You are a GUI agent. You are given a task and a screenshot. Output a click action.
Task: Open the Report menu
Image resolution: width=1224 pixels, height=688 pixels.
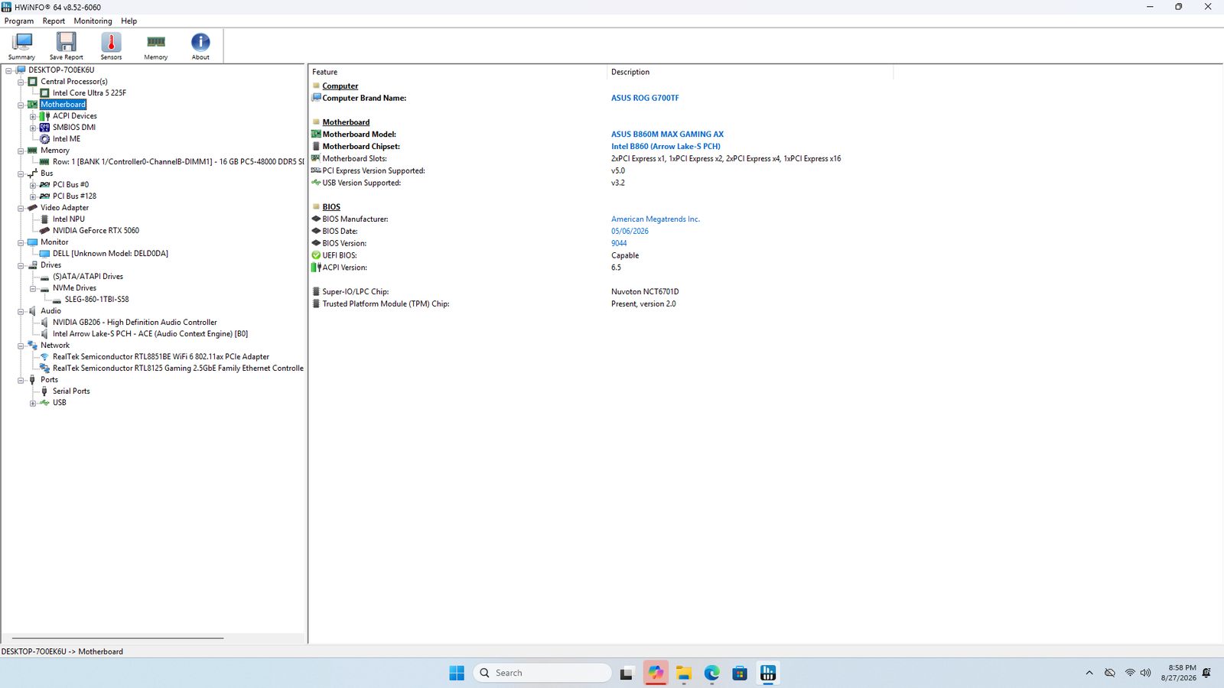pyautogui.click(x=54, y=21)
